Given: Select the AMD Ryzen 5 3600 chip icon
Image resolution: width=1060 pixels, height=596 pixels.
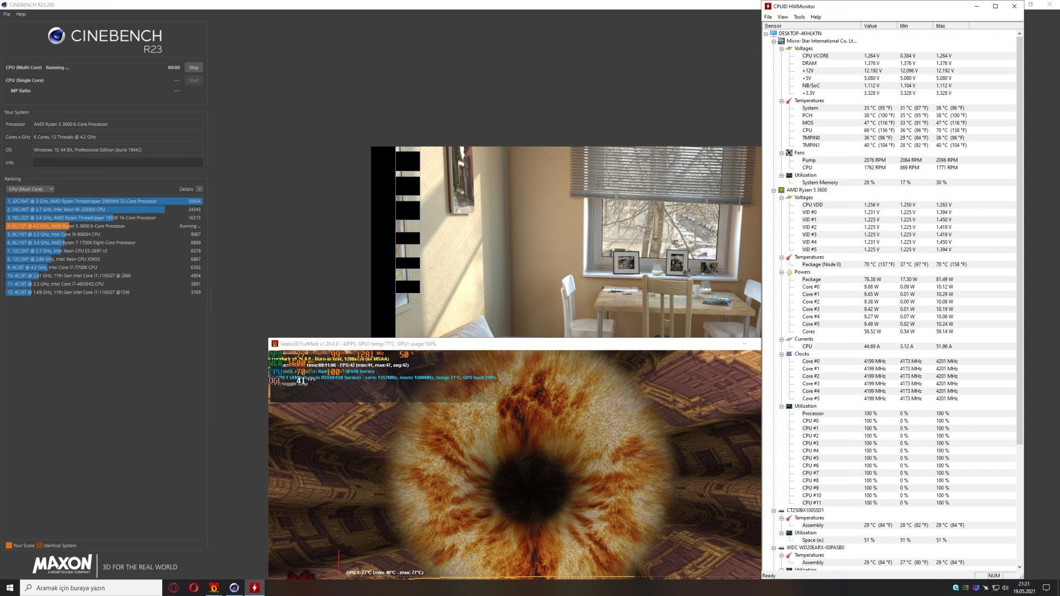Looking at the screenshot, I should 781,190.
